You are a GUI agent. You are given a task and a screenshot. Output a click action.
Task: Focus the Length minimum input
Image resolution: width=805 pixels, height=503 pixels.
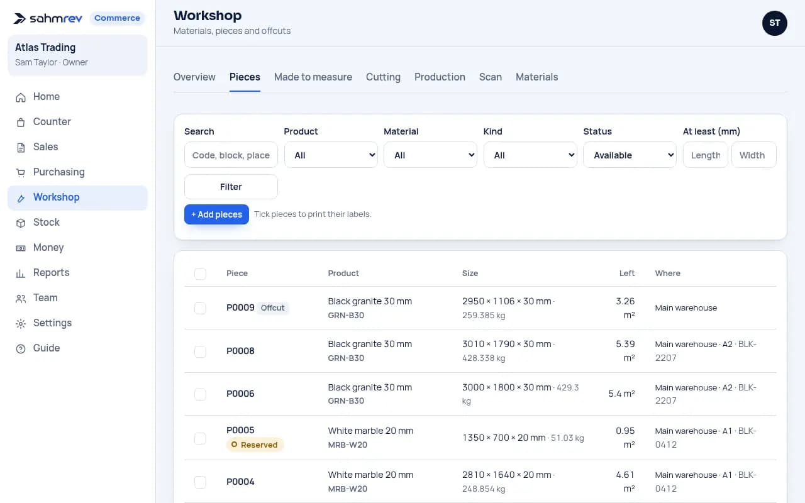[706, 155]
